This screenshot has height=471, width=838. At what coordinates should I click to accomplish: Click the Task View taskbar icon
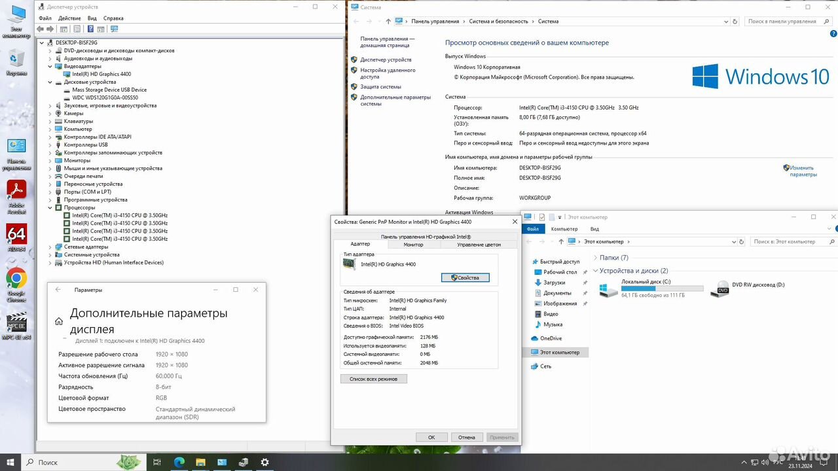click(157, 462)
